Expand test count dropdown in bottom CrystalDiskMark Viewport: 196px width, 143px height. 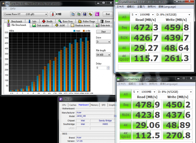(x=136, y=92)
